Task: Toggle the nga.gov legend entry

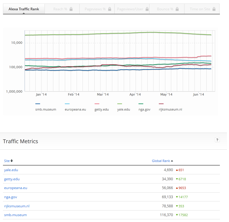Action: [x=144, y=109]
